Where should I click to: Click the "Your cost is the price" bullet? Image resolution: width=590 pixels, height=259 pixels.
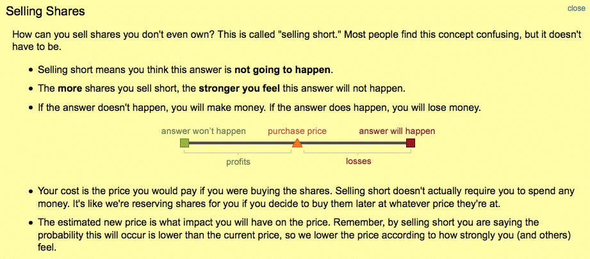pyautogui.click(x=306, y=197)
